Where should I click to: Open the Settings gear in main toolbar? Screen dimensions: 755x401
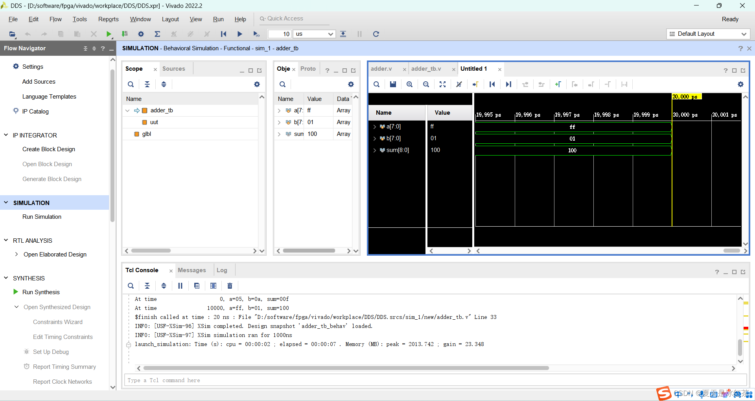click(x=141, y=34)
